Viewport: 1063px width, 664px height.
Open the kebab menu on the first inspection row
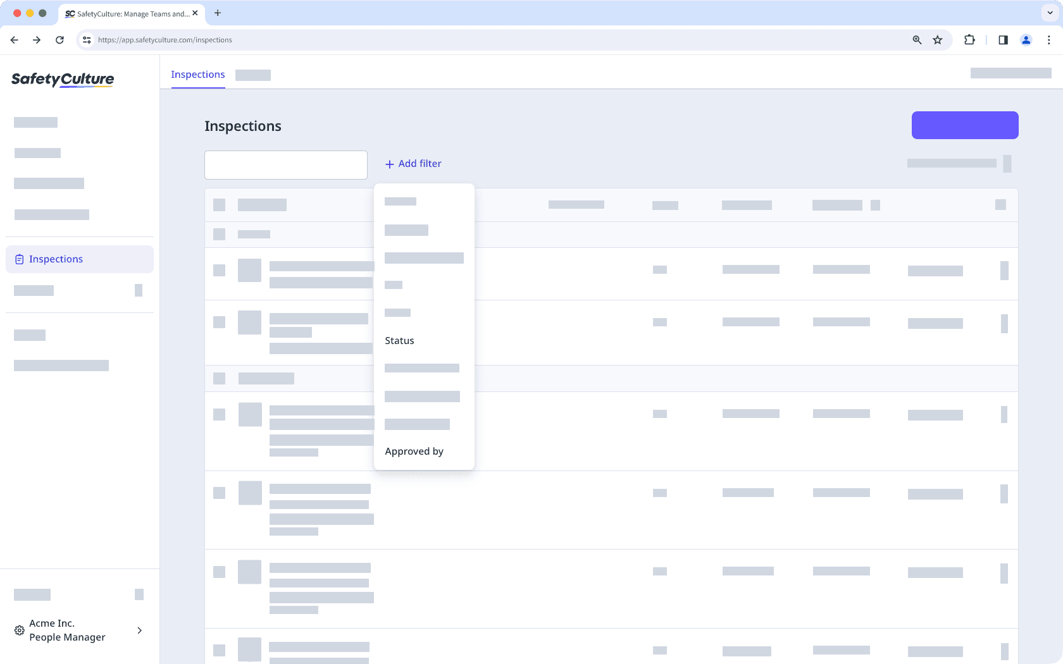(x=1004, y=271)
